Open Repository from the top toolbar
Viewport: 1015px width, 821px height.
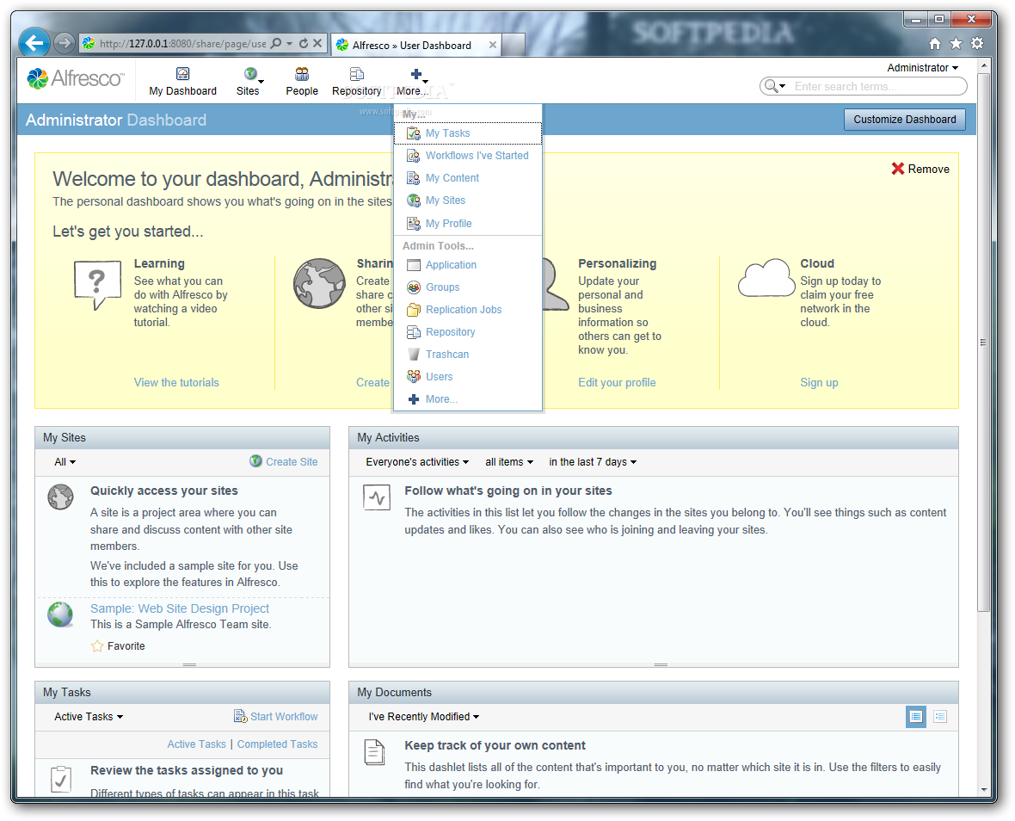357,82
